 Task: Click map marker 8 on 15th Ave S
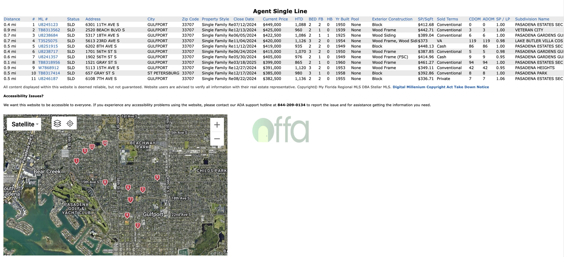(105, 182)
